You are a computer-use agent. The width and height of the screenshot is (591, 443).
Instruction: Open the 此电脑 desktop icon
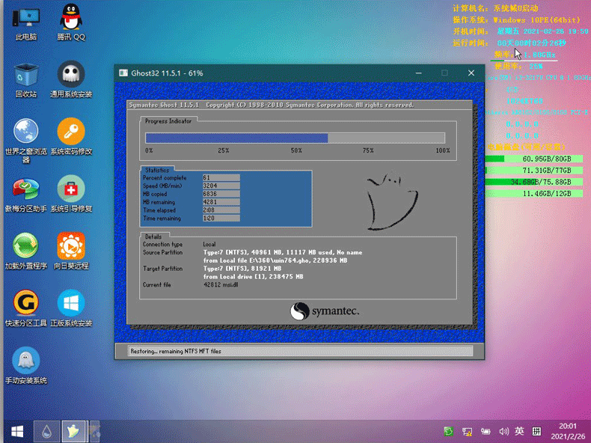[26, 16]
